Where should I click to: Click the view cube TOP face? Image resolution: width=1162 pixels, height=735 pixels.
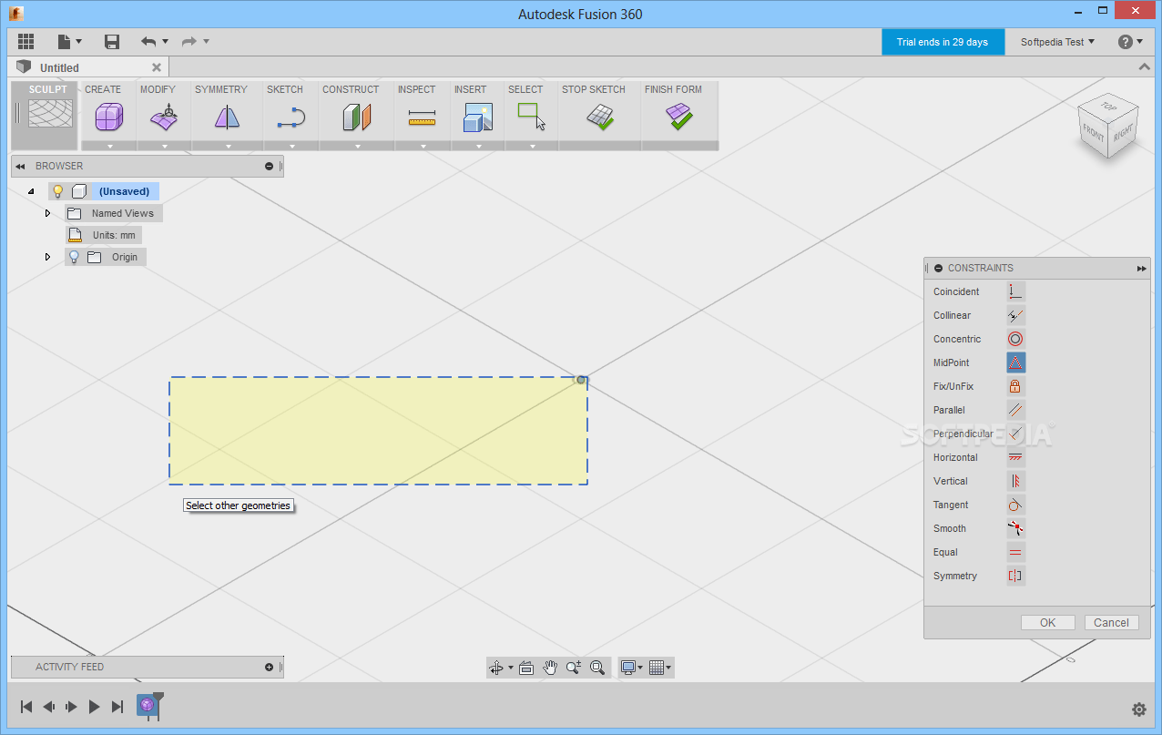pyautogui.click(x=1108, y=107)
